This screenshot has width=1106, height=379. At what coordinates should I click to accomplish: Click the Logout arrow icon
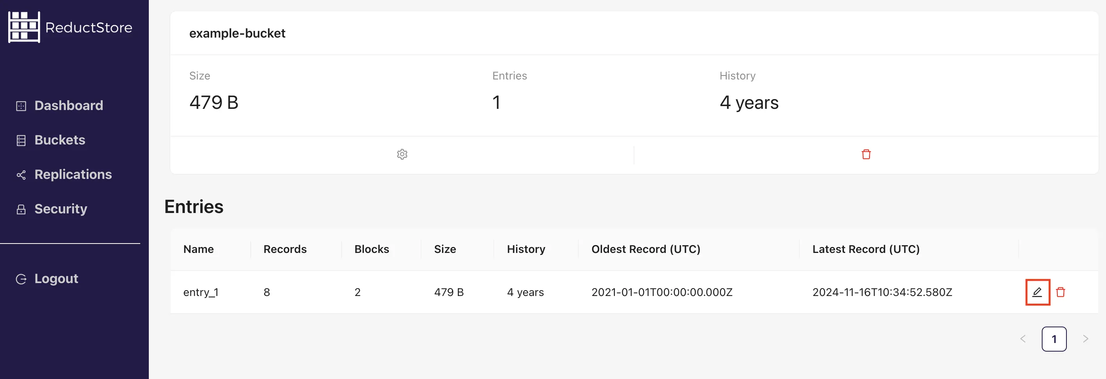(21, 278)
